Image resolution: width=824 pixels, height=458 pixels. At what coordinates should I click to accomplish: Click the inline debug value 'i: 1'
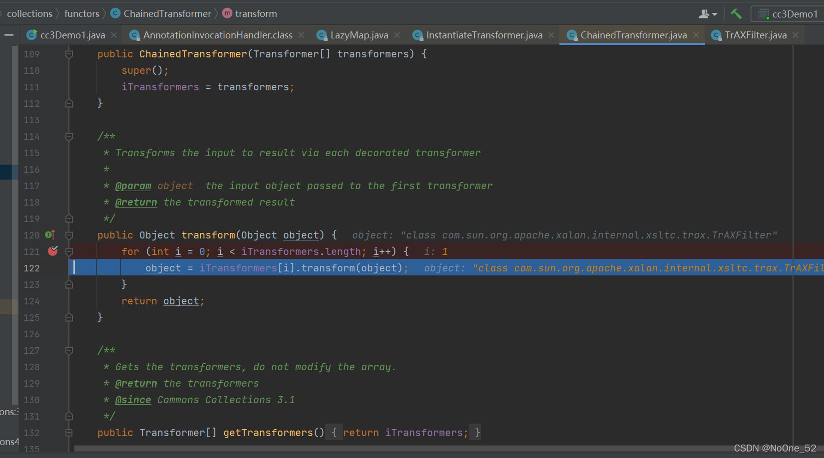435,251
